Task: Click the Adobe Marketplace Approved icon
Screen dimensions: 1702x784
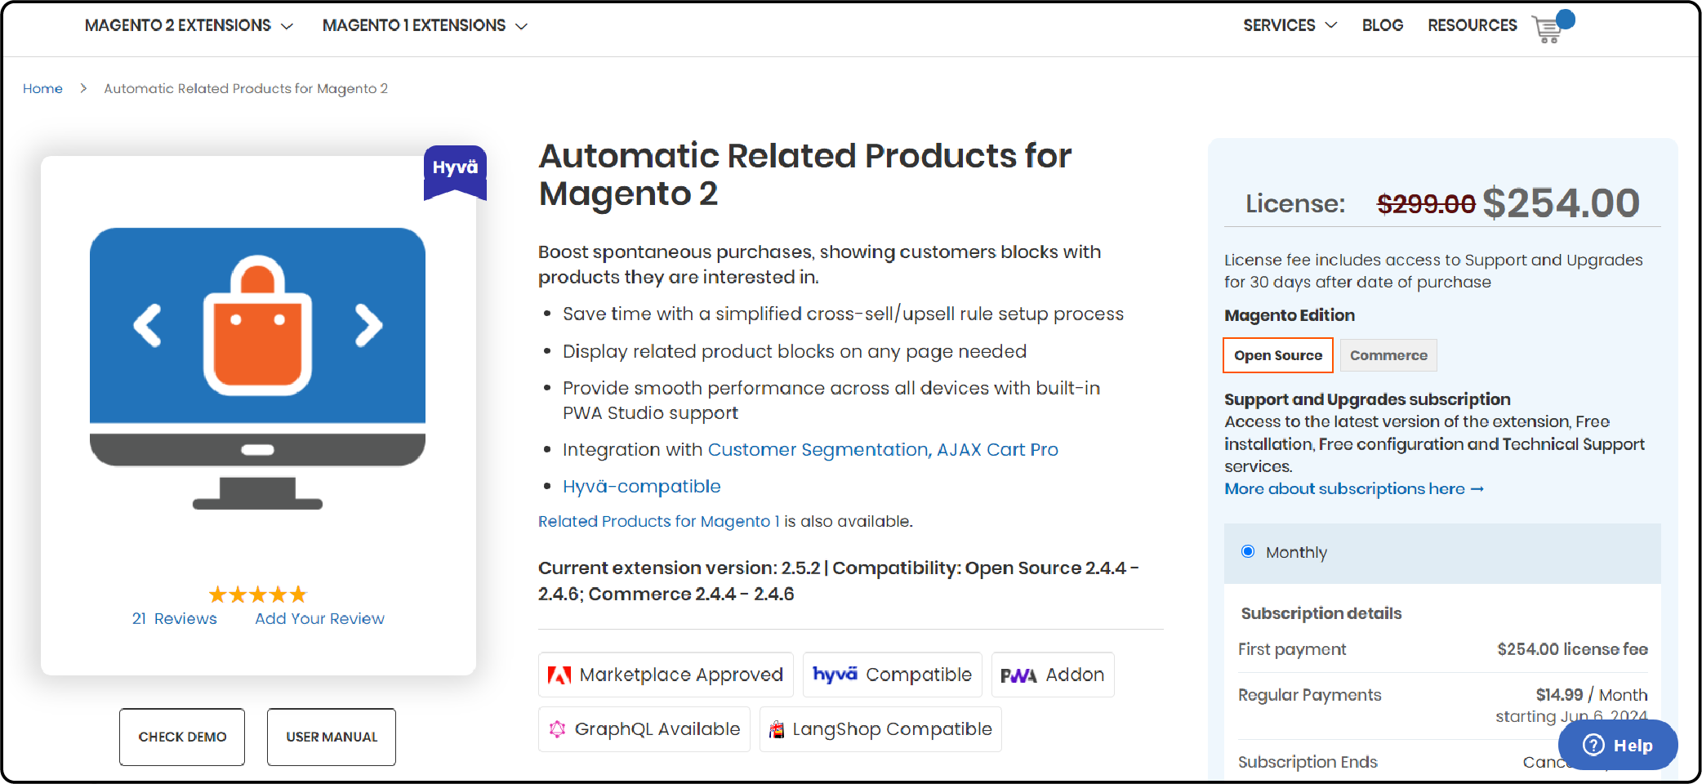Action: tap(559, 675)
